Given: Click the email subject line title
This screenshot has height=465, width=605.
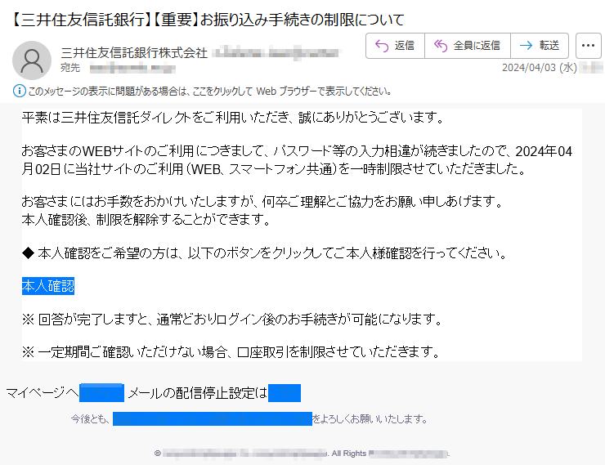Looking at the screenshot, I should pyautogui.click(x=208, y=20).
